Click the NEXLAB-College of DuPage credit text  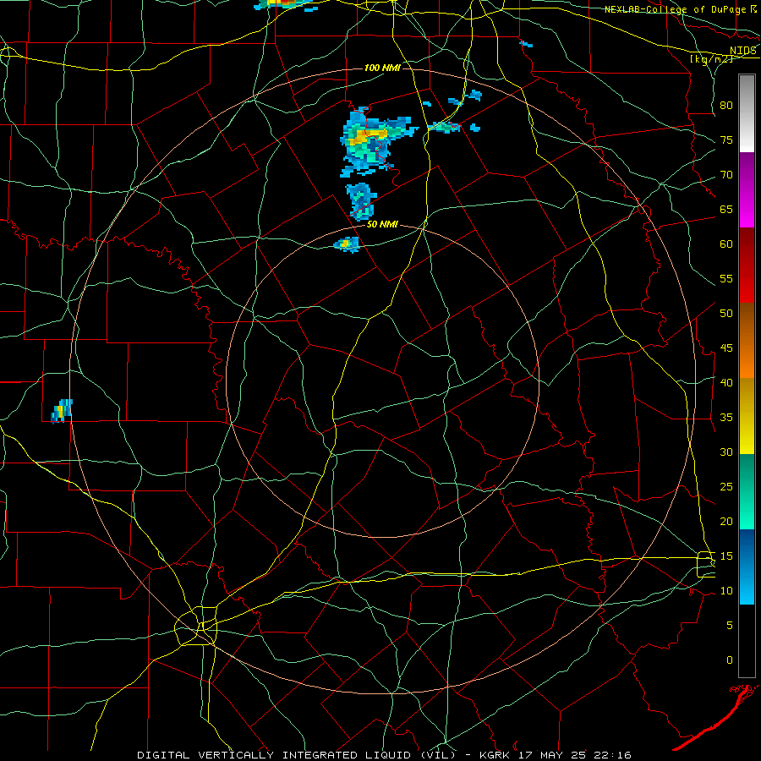tap(675, 9)
